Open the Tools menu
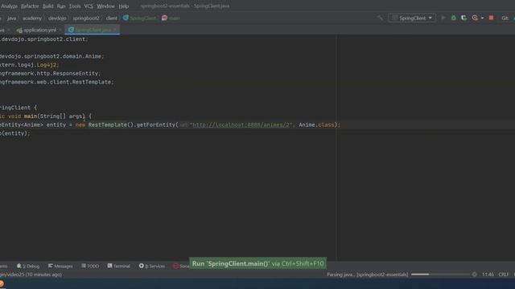Screen dimensions: 515x289 (x=75, y=6)
